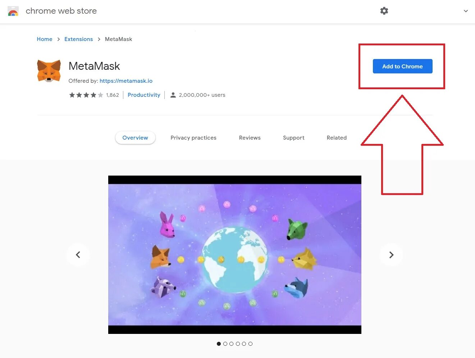Image resolution: width=475 pixels, height=358 pixels.
Task: Select the first carousel dot
Action: 219,344
